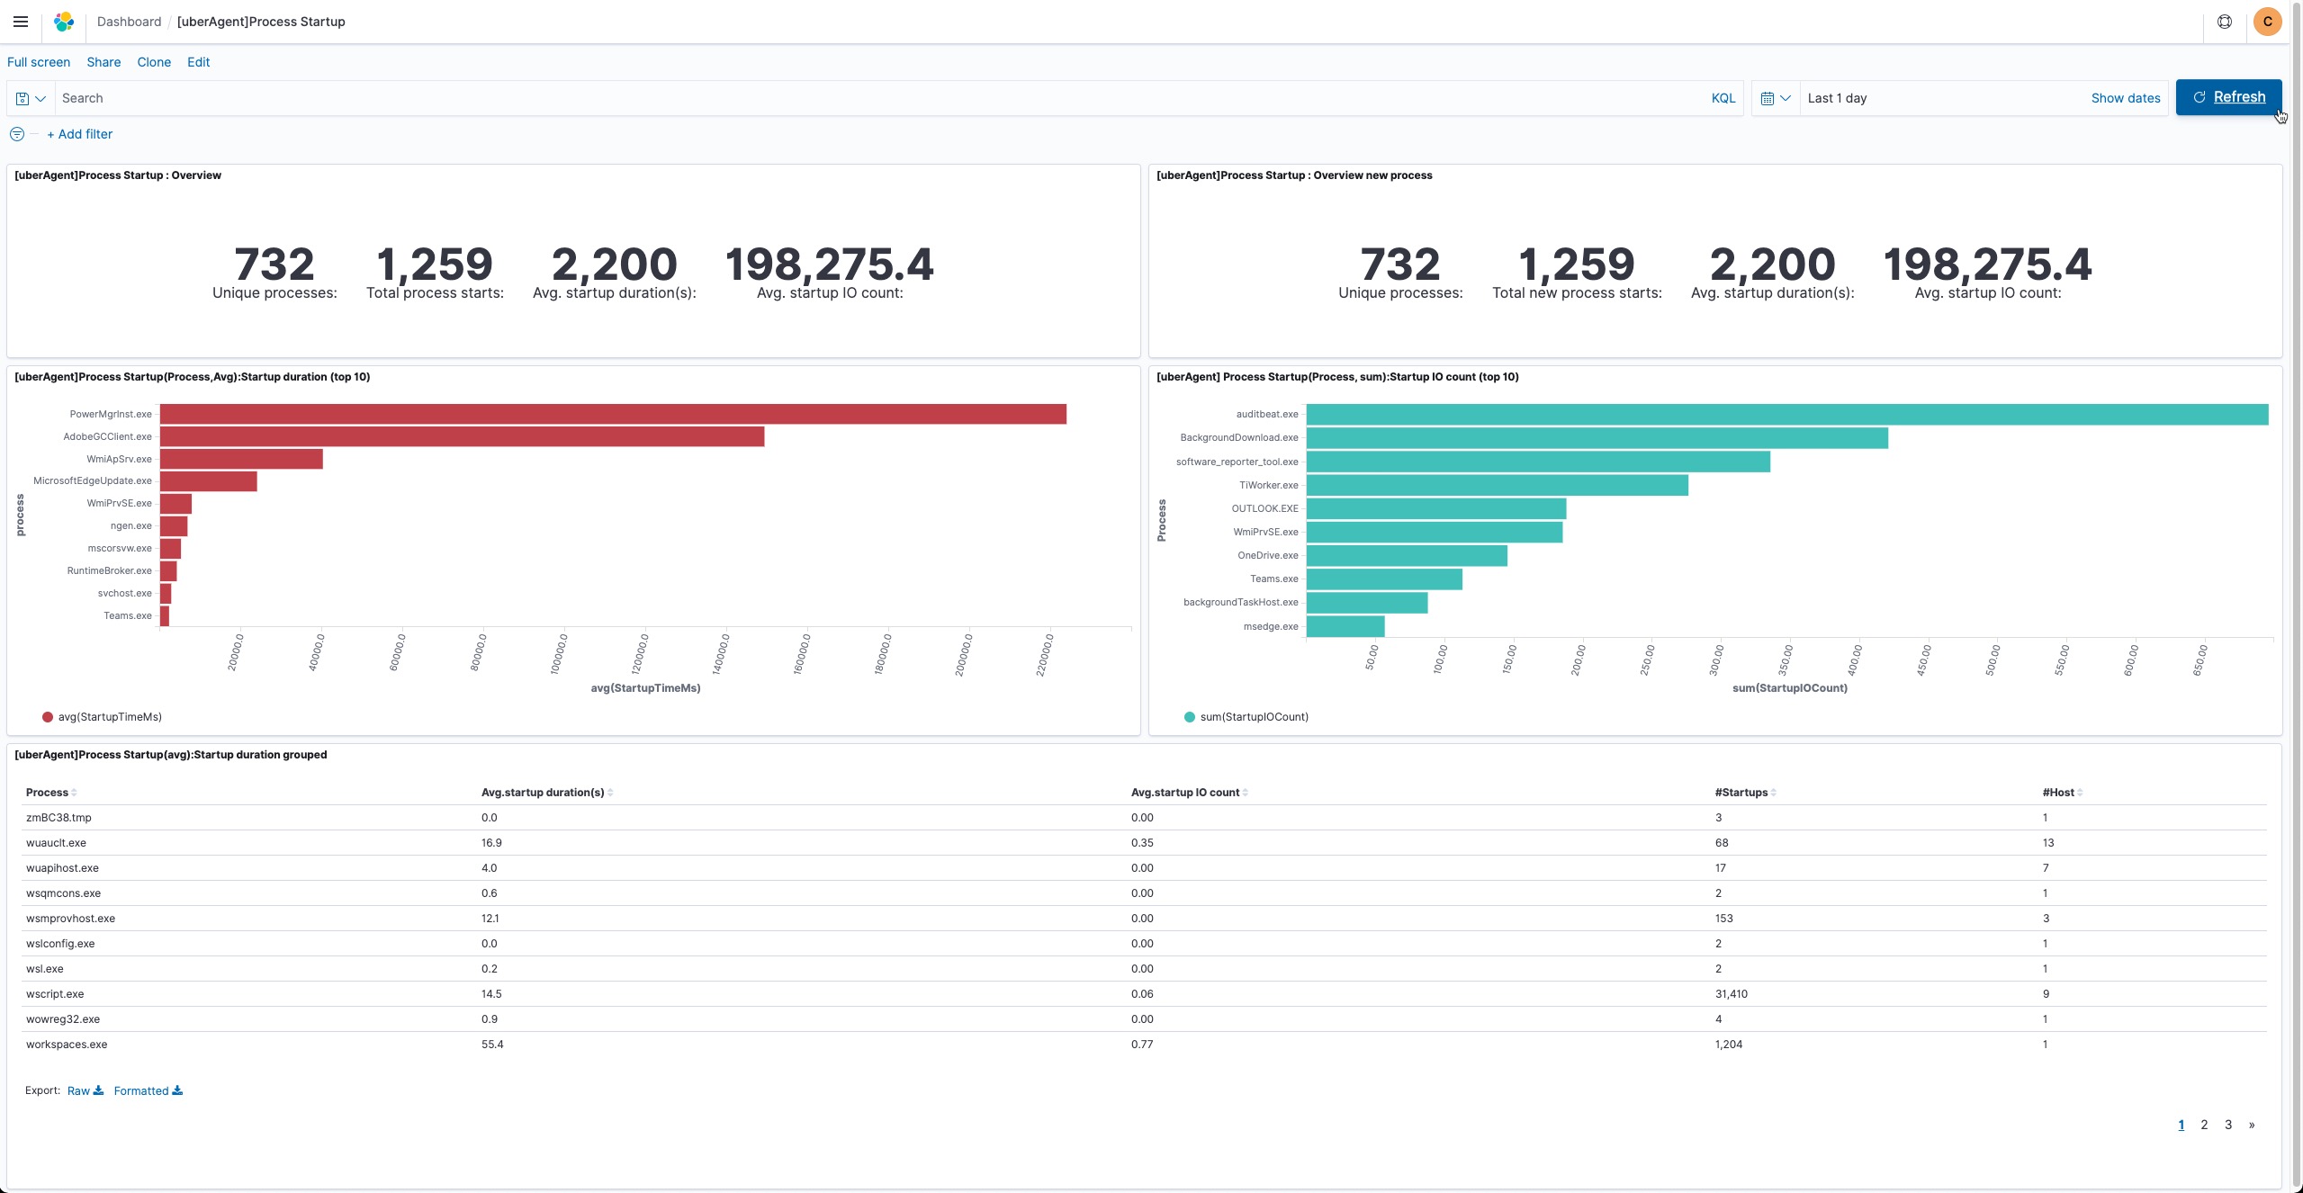Enter dashboard Edit mode

click(x=198, y=62)
